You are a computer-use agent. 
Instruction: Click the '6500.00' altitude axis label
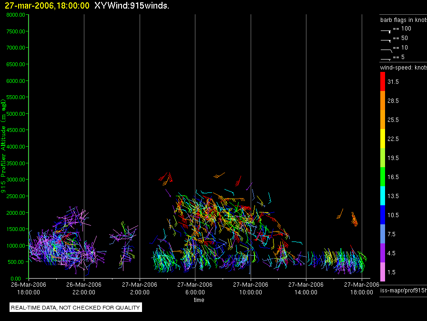16,64
